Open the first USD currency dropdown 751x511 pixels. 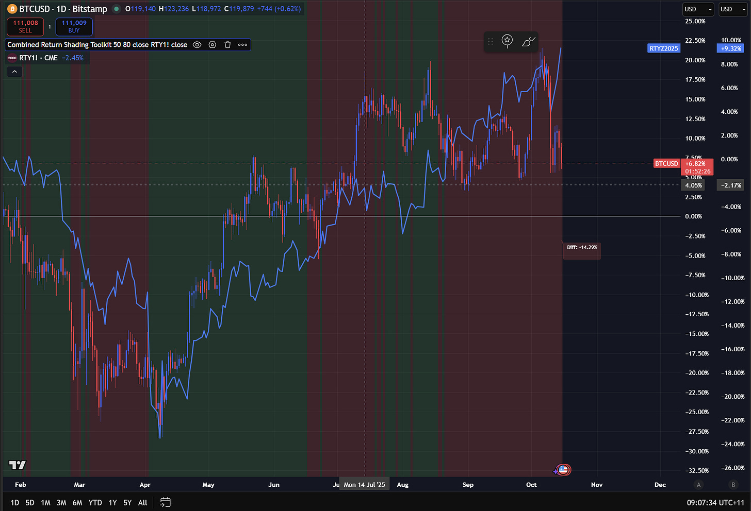pyautogui.click(x=698, y=9)
